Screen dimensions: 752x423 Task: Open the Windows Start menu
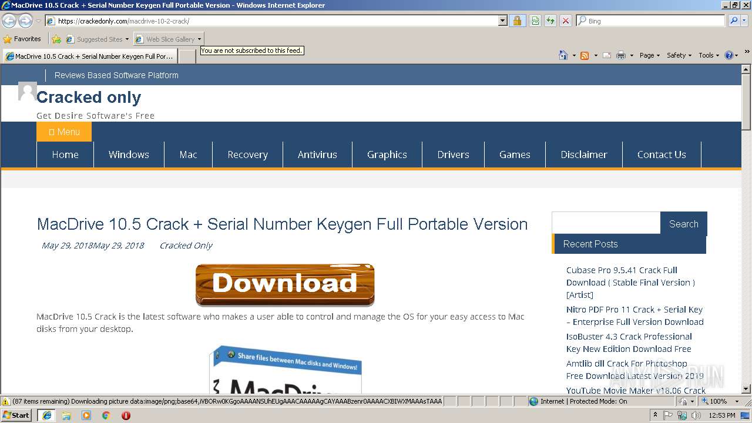click(16, 415)
